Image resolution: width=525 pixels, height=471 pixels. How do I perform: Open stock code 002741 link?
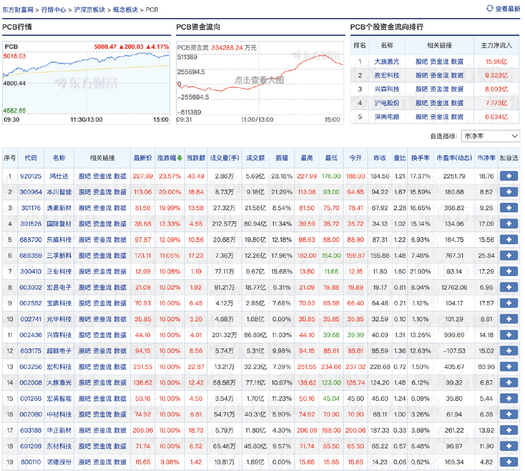pos(31,319)
